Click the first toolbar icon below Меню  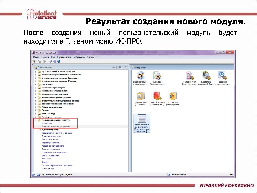point(34,61)
